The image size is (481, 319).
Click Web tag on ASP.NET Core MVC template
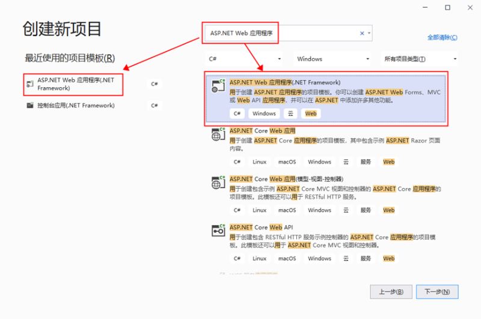[388, 210]
